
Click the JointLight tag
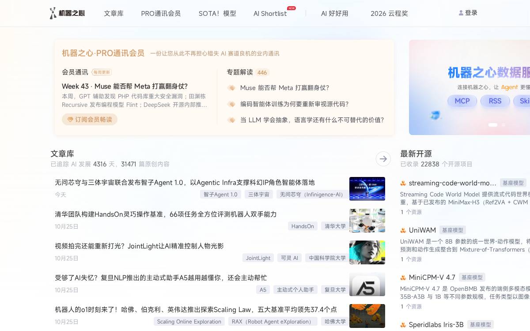258,258
